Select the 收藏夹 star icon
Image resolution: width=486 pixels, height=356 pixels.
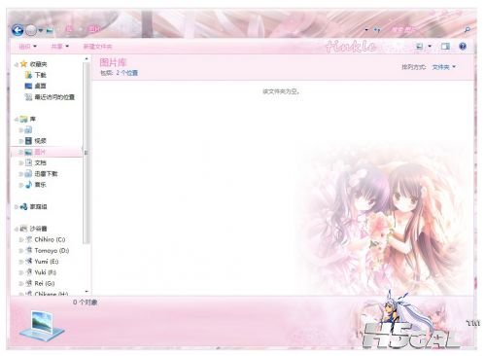(23, 64)
